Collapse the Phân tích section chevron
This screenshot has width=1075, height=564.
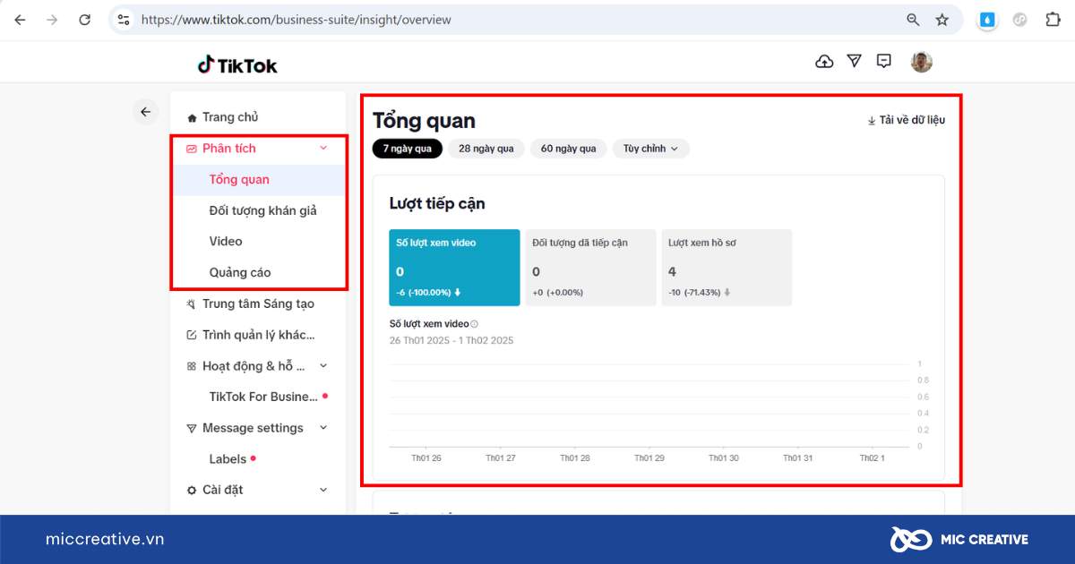tap(323, 149)
